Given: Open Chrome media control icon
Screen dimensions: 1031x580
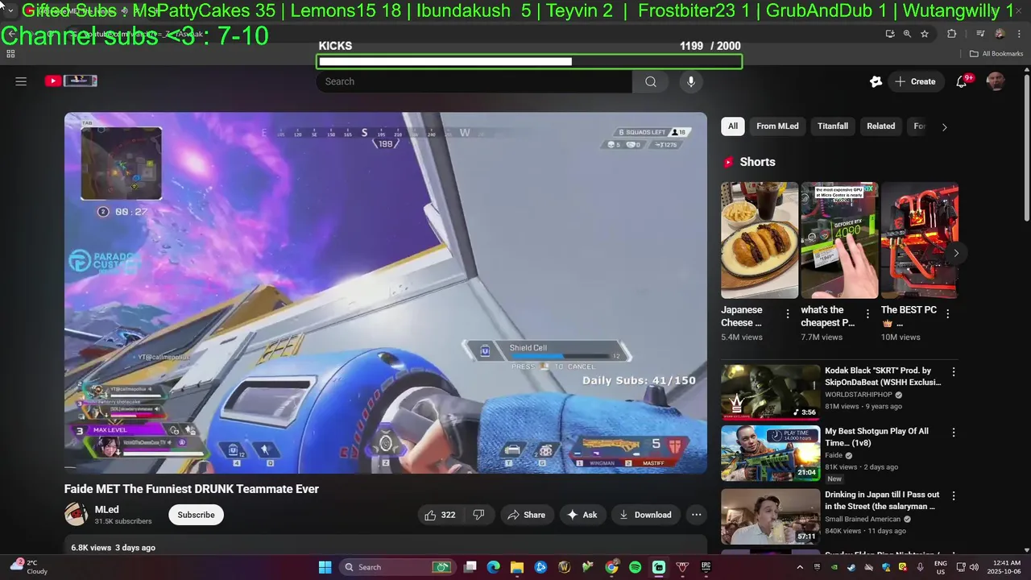Looking at the screenshot, I should [x=980, y=34].
